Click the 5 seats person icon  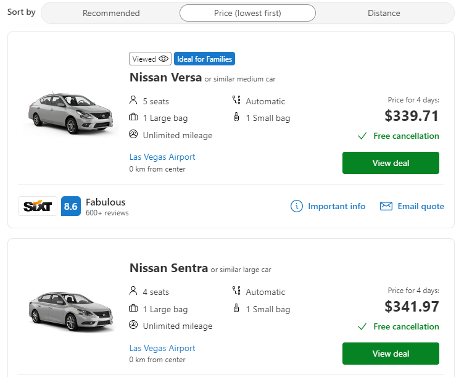pyautogui.click(x=133, y=100)
